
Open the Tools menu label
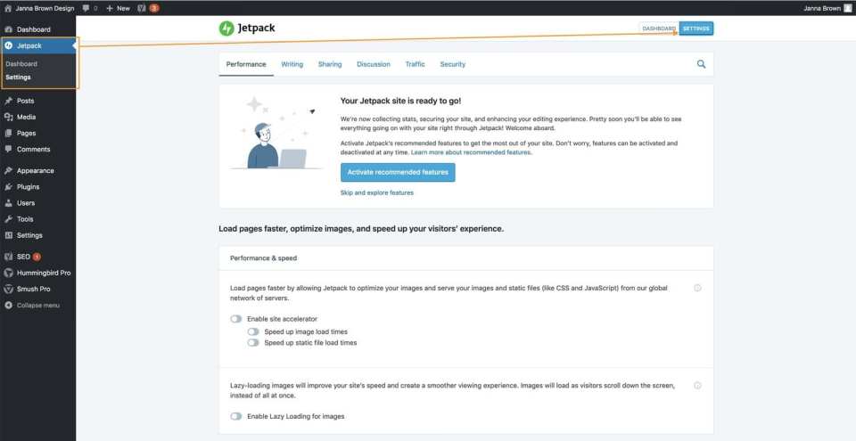click(25, 219)
